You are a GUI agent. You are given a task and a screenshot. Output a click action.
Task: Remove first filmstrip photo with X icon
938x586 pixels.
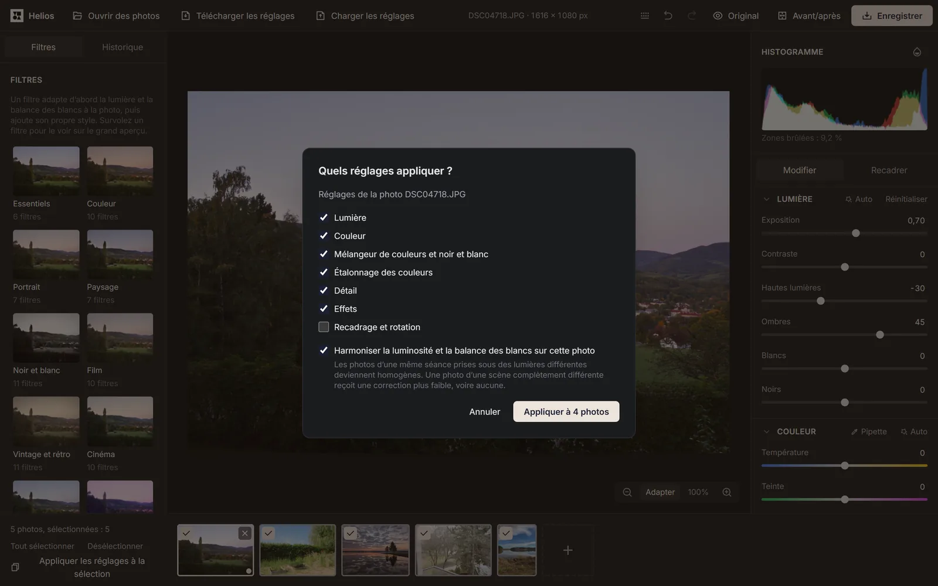pos(245,533)
